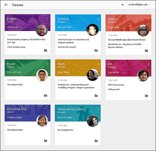Open the Still life drawing assignment
Image resolution: width=156 pixels, height=151 pixels.
[116, 85]
